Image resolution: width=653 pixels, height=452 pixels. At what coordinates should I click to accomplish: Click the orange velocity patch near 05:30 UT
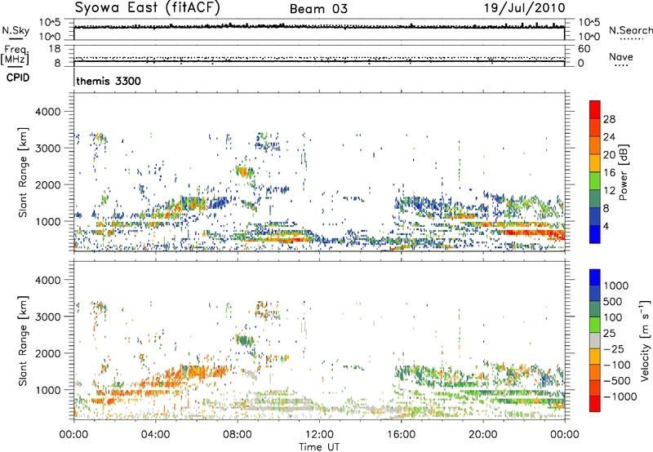(193, 370)
